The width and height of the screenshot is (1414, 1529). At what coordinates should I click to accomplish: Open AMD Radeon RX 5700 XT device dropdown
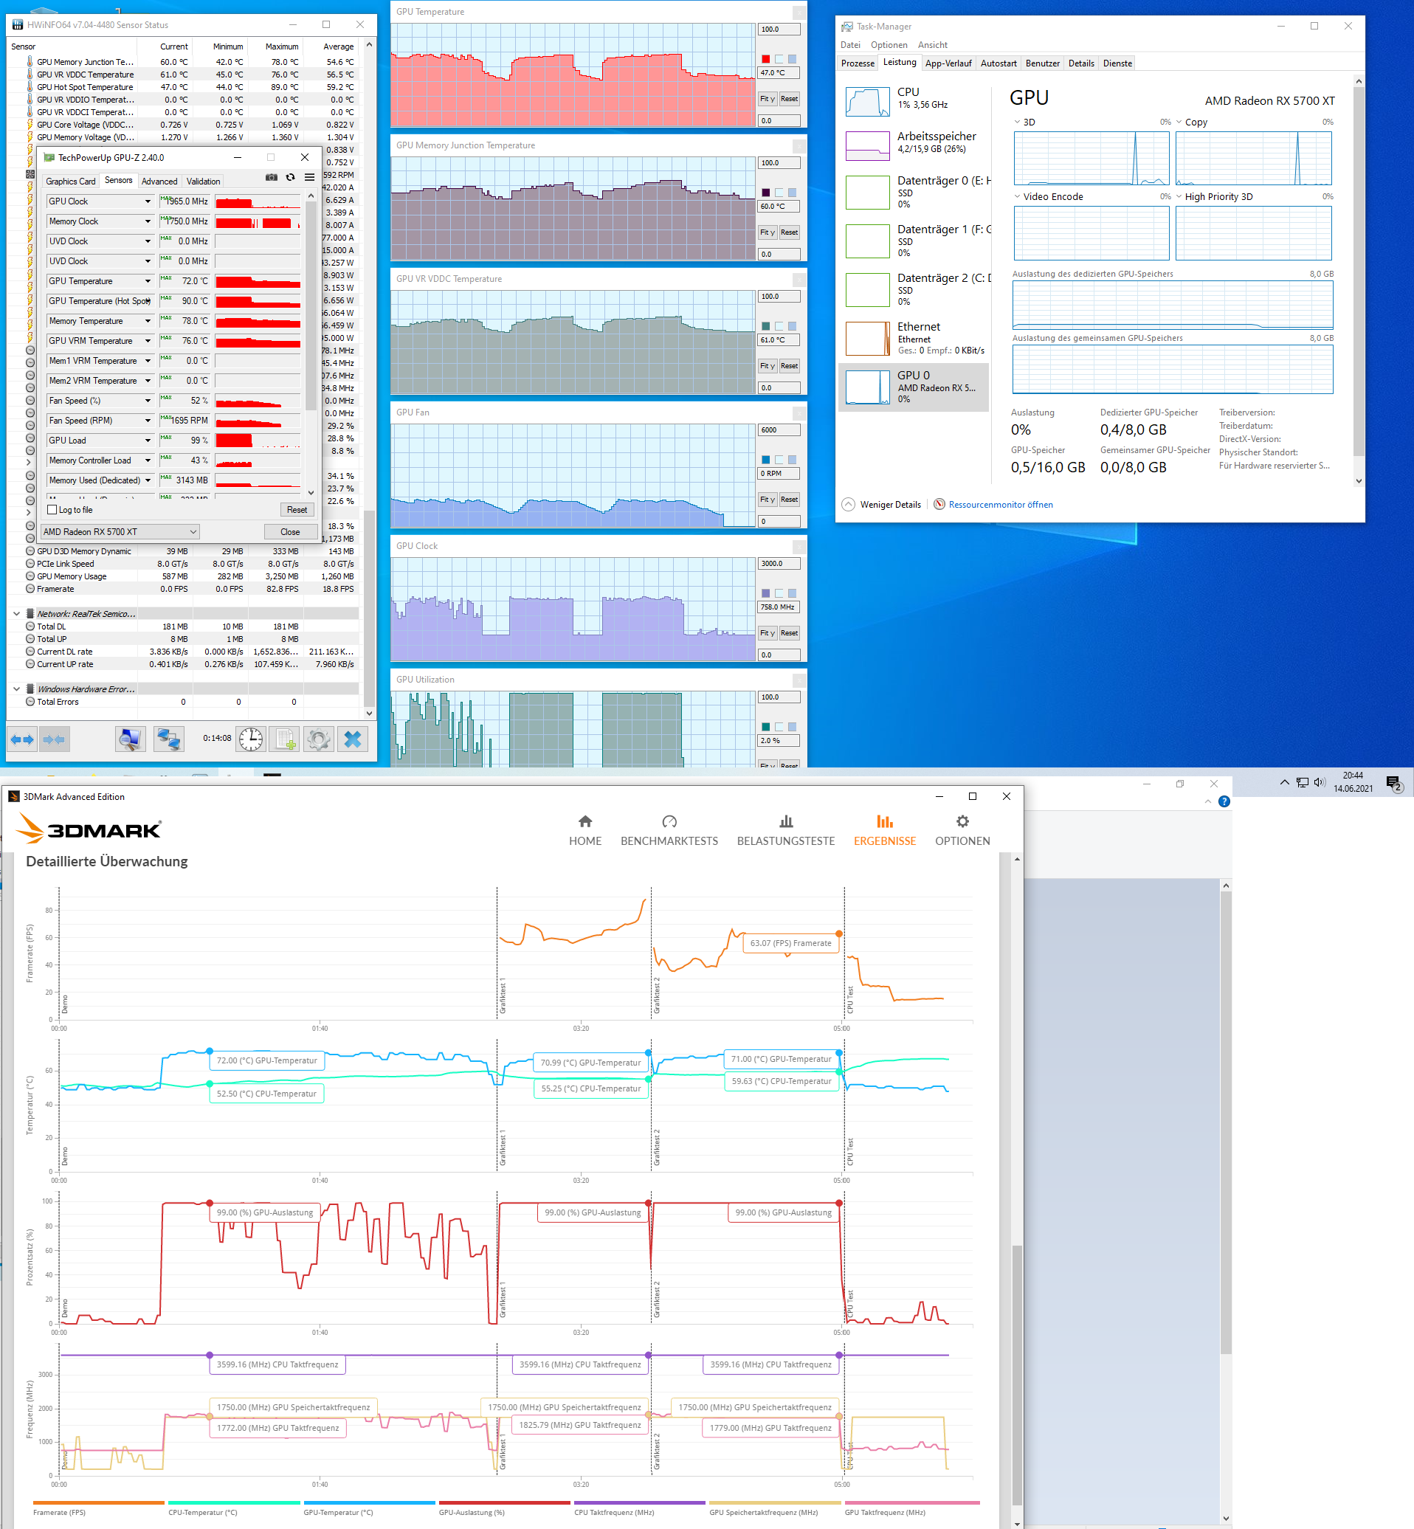click(120, 531)
